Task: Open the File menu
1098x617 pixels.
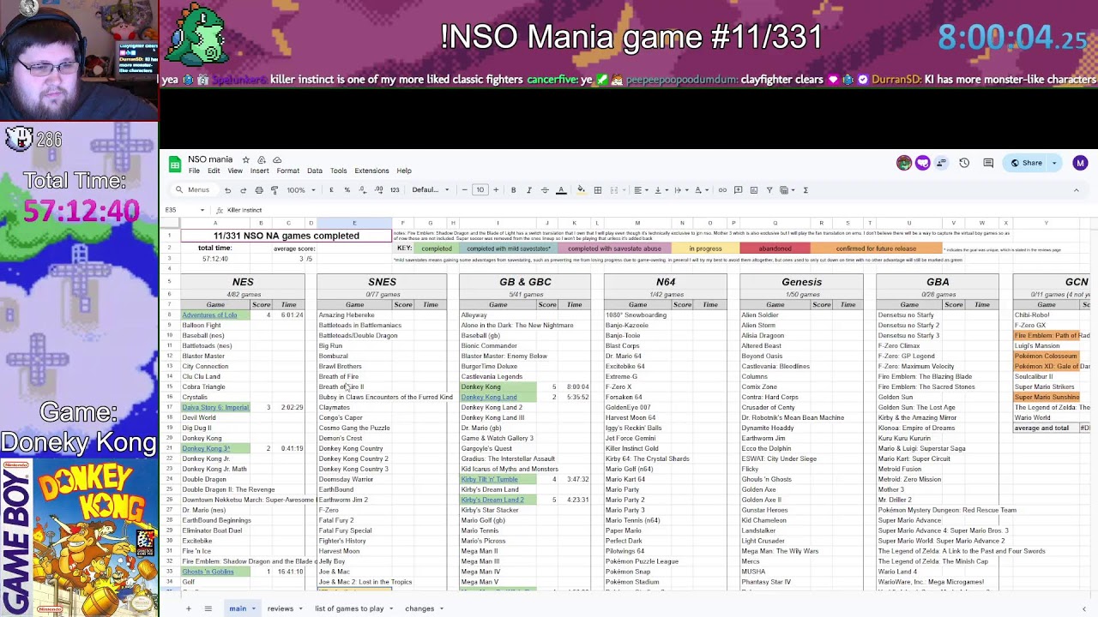Action: point(195,171)
